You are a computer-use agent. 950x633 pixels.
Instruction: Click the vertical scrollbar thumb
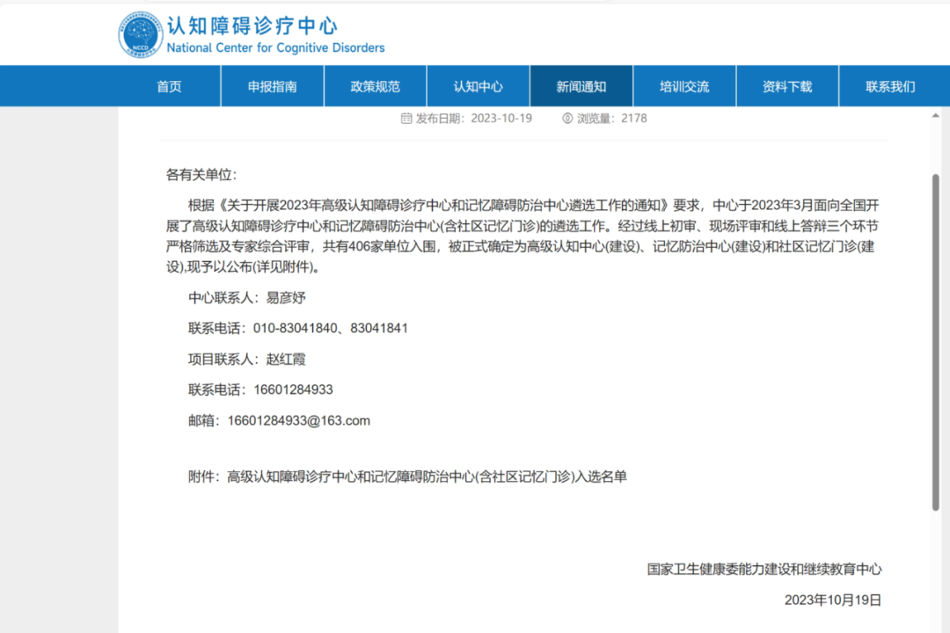(935, 342)
